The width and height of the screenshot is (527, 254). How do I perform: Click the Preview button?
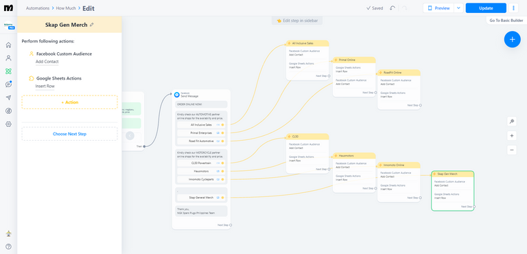[438, 8]
